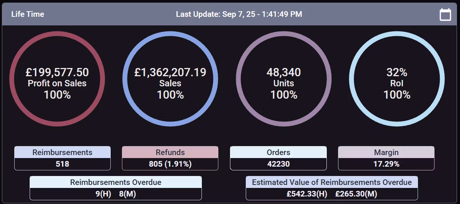The width and height of the screenshot is (460, 204).
Task: Open the Refunds card
Action: [170, 152]
